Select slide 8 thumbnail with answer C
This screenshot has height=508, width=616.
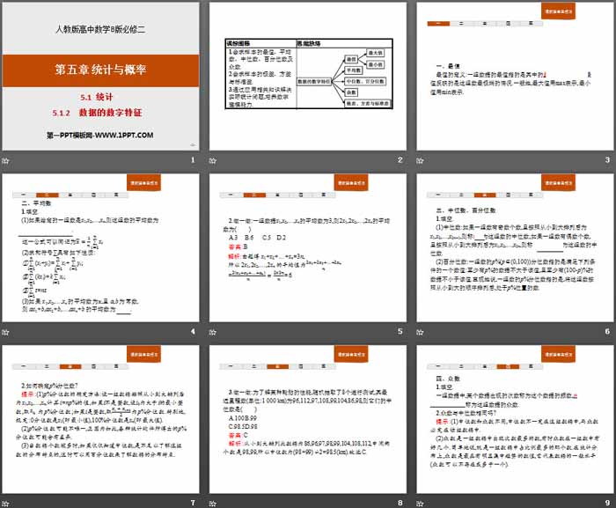point(308,419)
